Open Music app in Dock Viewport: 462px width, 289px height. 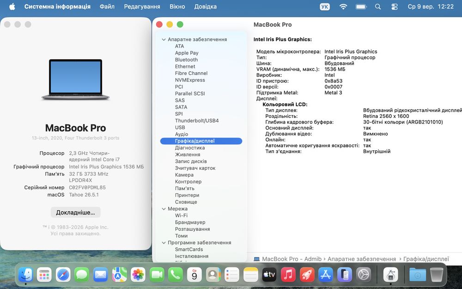pos(288,275)
